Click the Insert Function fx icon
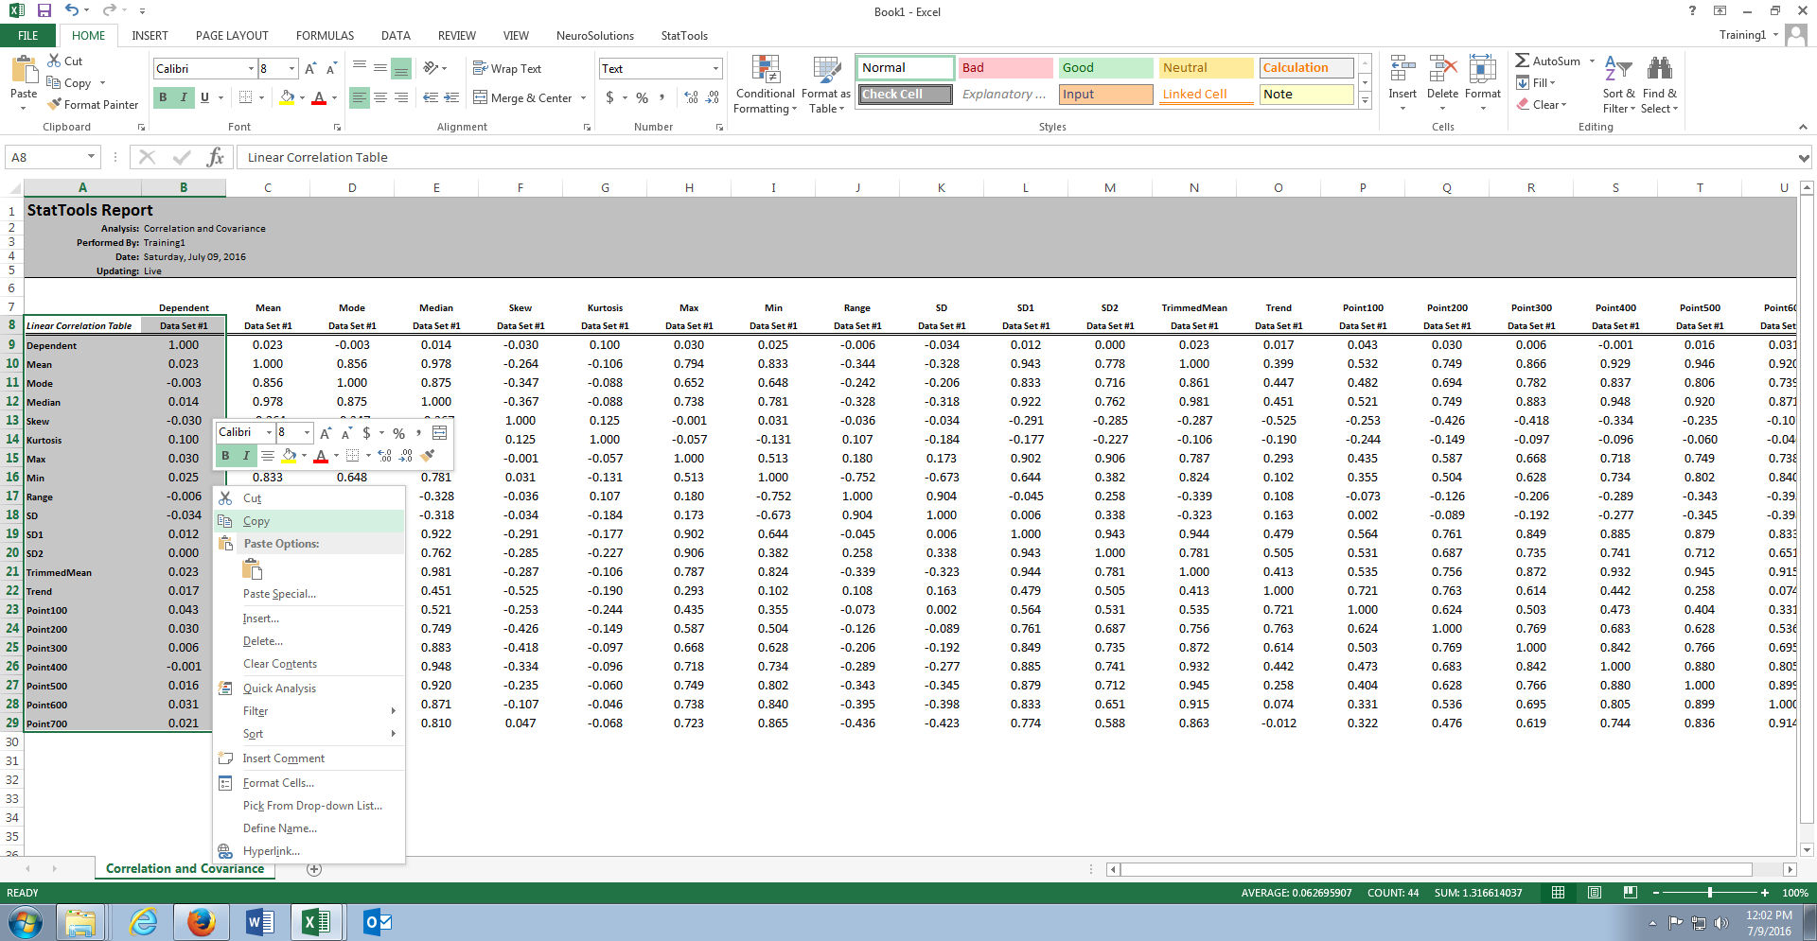This screenshot has width=1817, height=941. tap(216, 157)
